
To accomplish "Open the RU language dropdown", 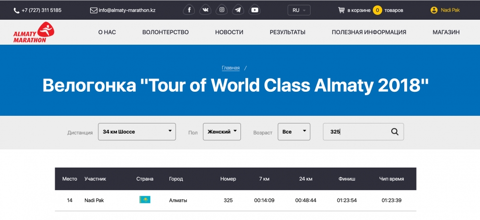I will pos(299,10).
